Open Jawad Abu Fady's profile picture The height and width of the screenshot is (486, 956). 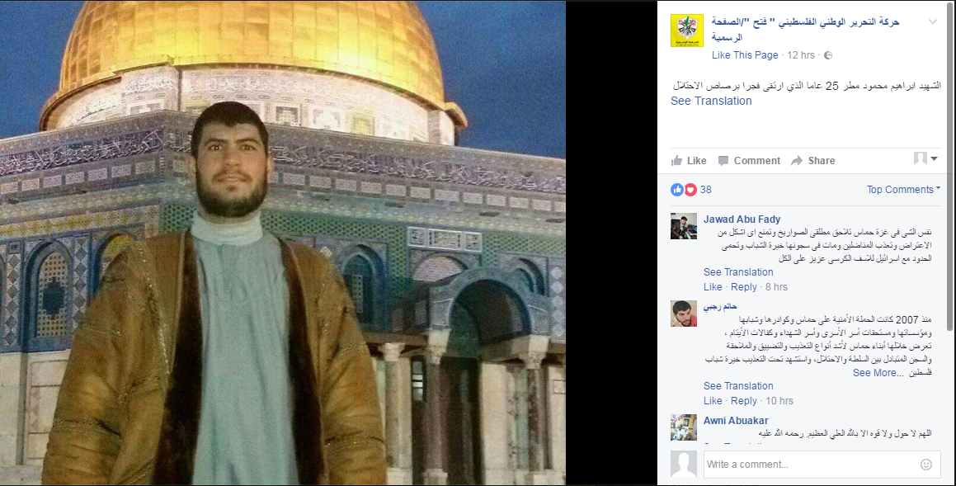(x=684, y=226)
